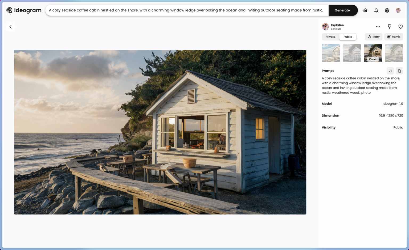This screenshot has height=250, width=409.
Task: Go to the home page icon
Action: [x=365, y=10]
